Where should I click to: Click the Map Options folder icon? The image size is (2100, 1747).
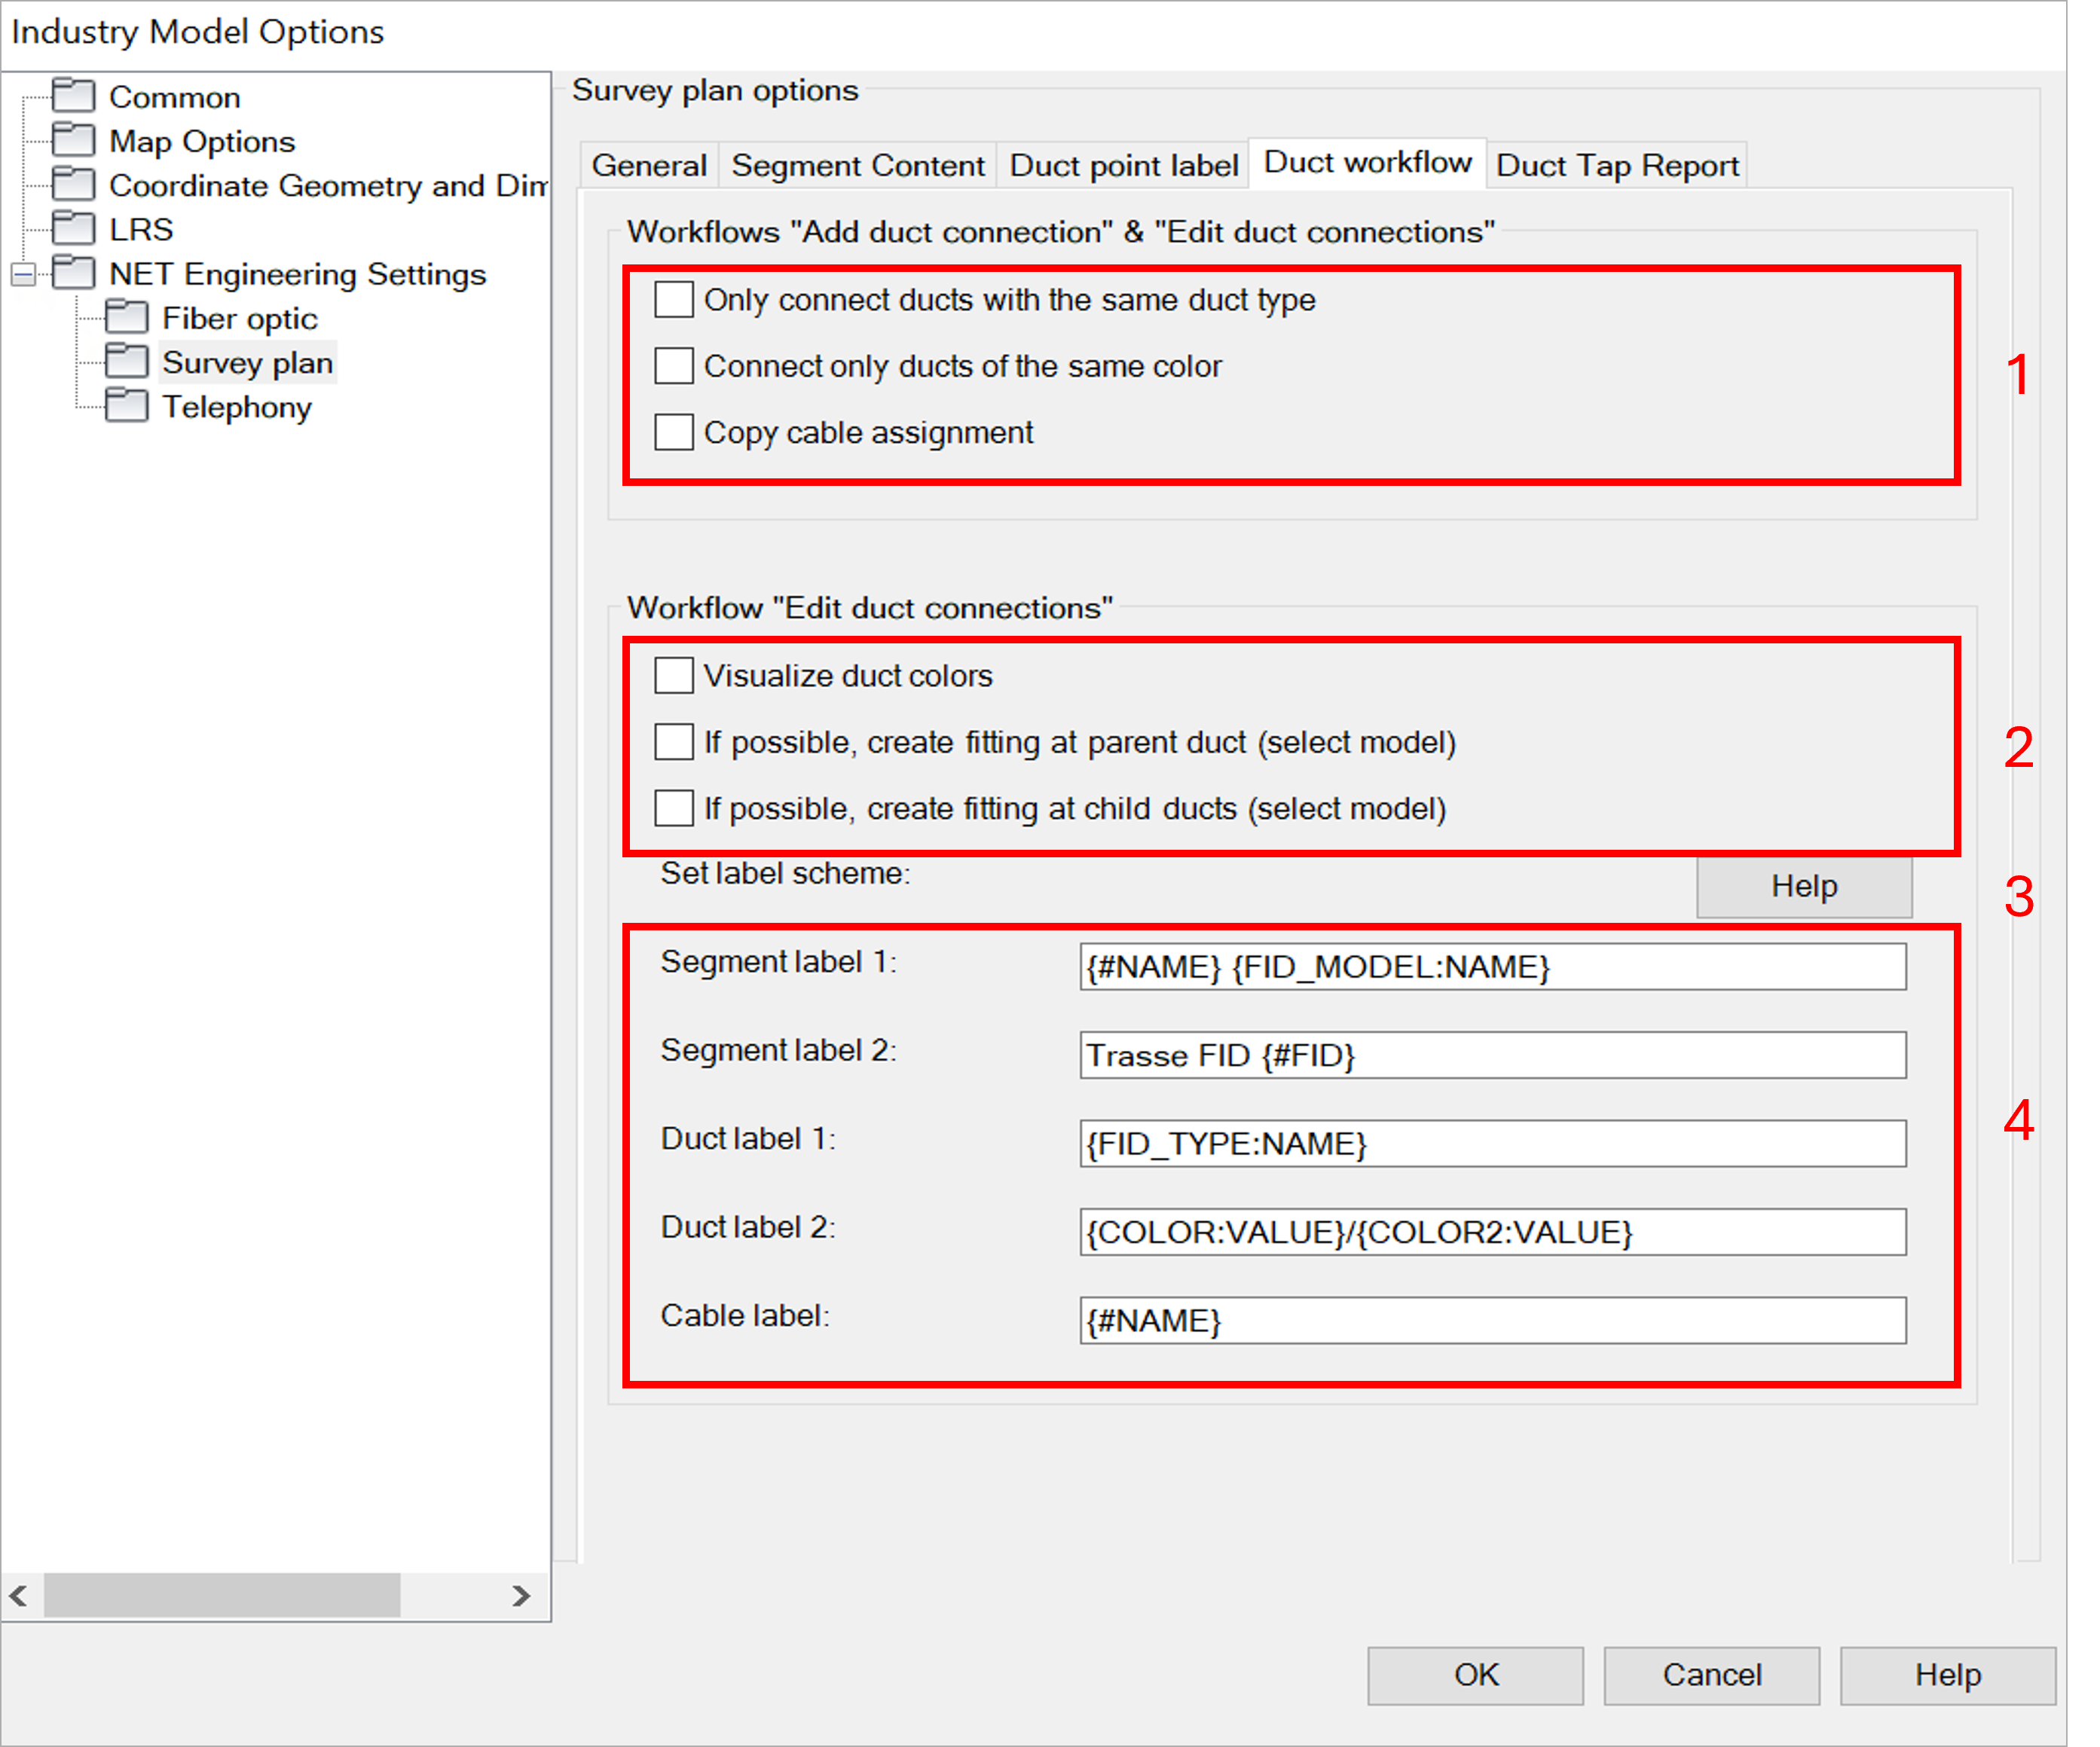[x=73, y=140]
